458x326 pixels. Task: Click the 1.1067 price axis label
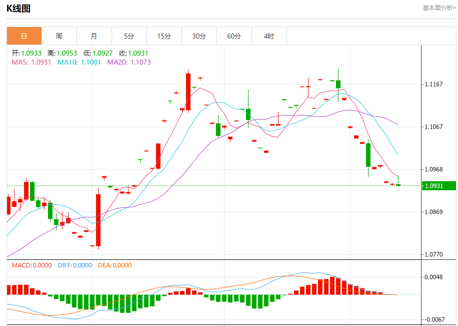[x=434, y=127]
